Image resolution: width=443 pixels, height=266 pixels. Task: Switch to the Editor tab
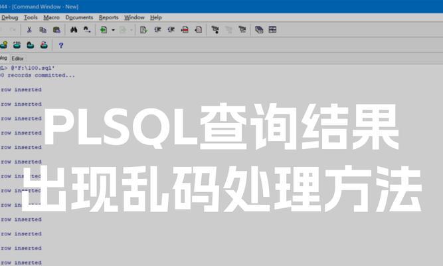pos(17,59)
